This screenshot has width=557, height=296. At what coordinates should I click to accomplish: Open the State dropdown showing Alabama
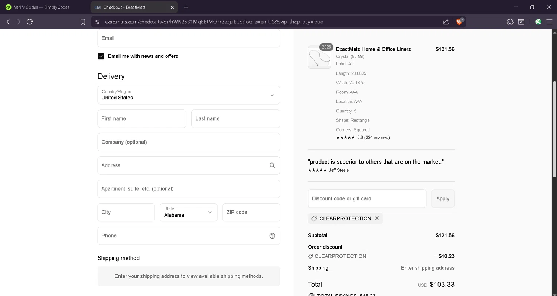[189, 212]
